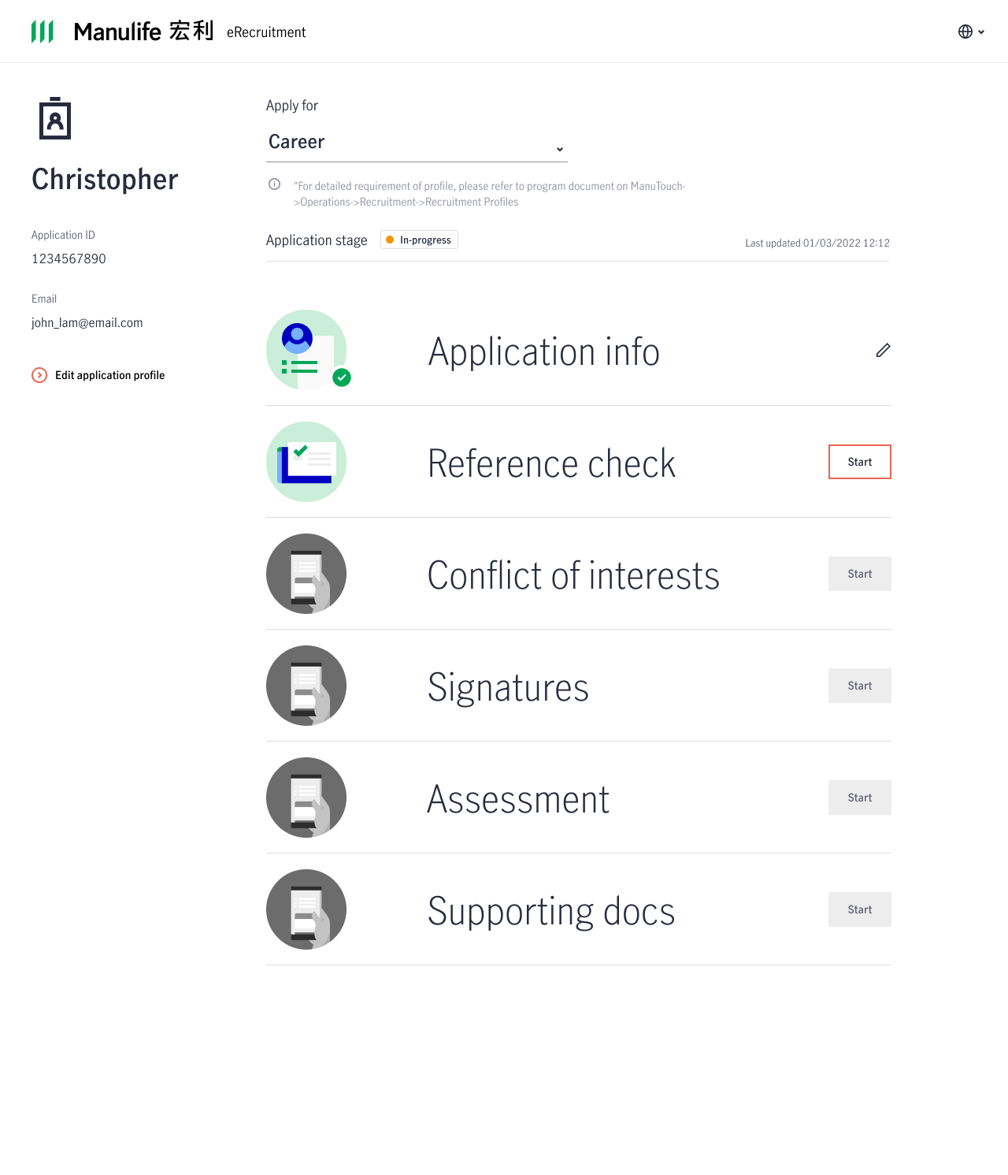Click the pencil edit icon for Application info
Image resolution: width=1008 pixels, height=1175 pixels.
(883, 351)
